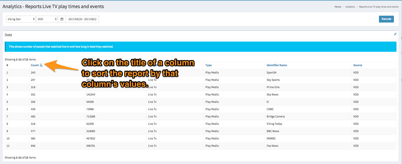Click the Data panel heading
The width and height of the screenshot is (402, 164).
click(8, 35)
